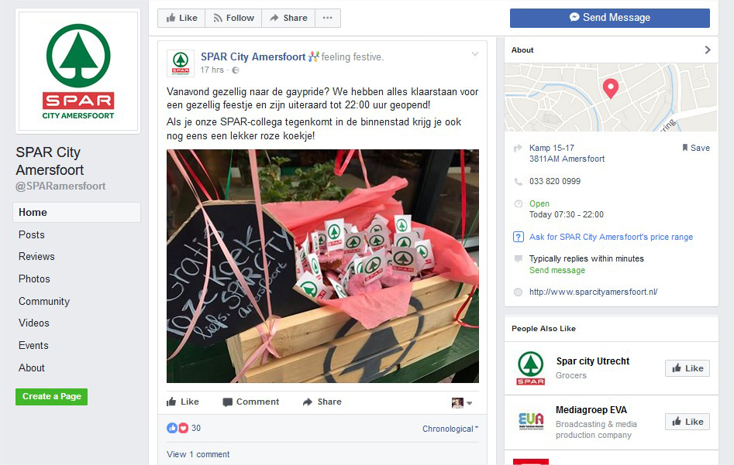
Task: Click the post's Comment speech bubble
Action: click(x=228, y=402)
